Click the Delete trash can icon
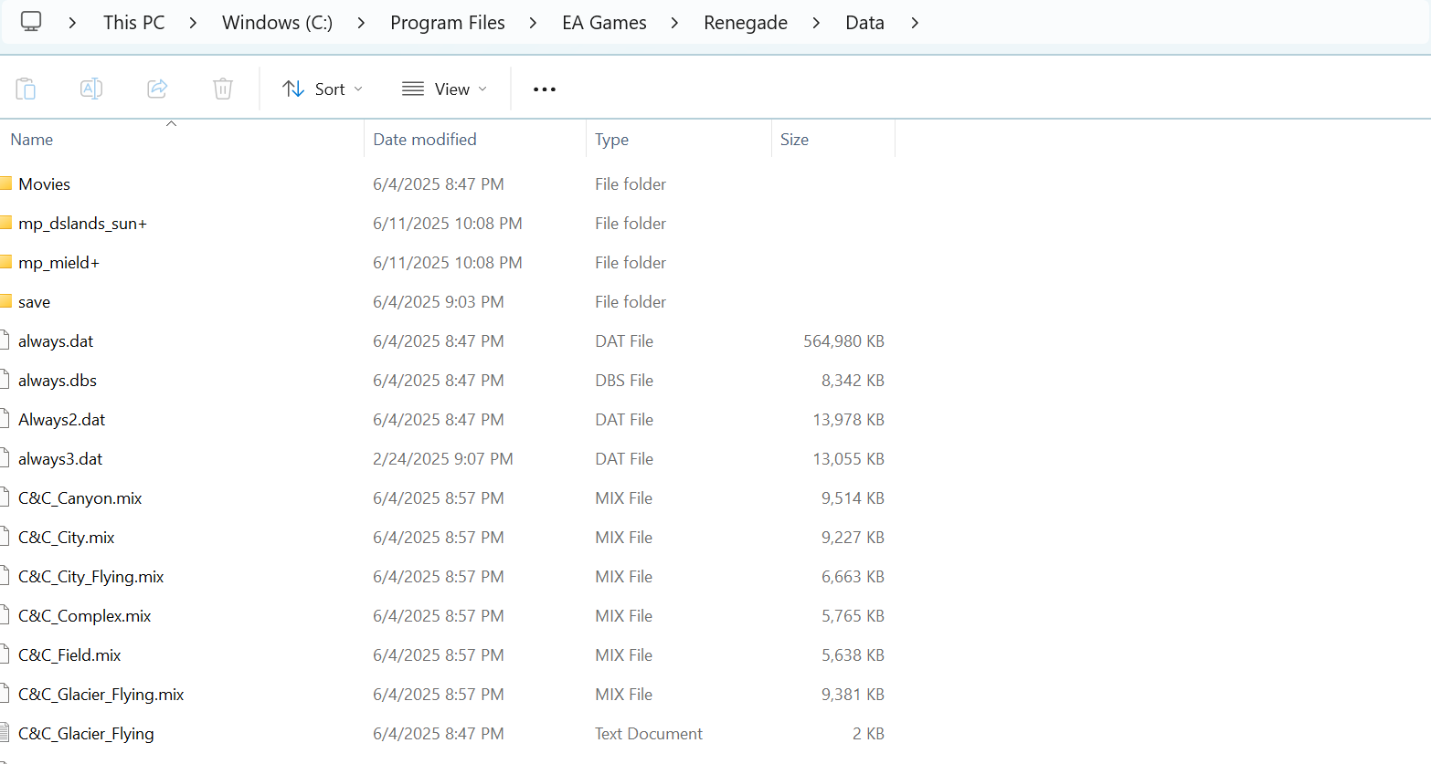Image resolution: width=1431 pixels, height=764 pixels. (x=223, y=89)
